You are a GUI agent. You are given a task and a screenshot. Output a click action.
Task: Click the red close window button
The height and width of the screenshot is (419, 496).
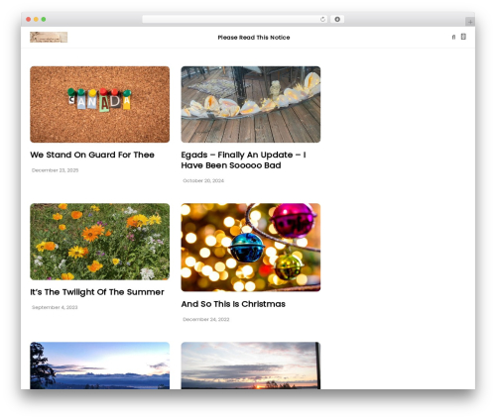[x=29, y=19]
